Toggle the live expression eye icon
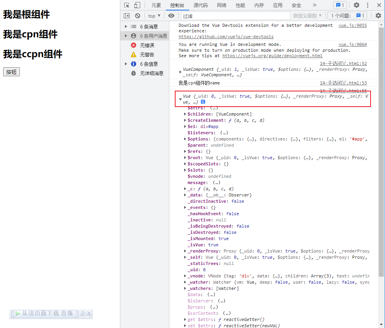 (171, 16)
